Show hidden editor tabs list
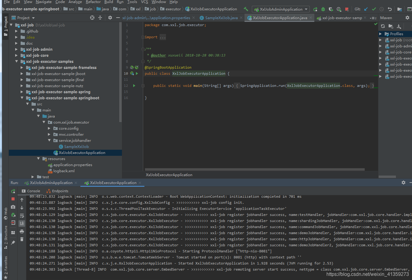 pyautogui.click(x=373, y=18)
